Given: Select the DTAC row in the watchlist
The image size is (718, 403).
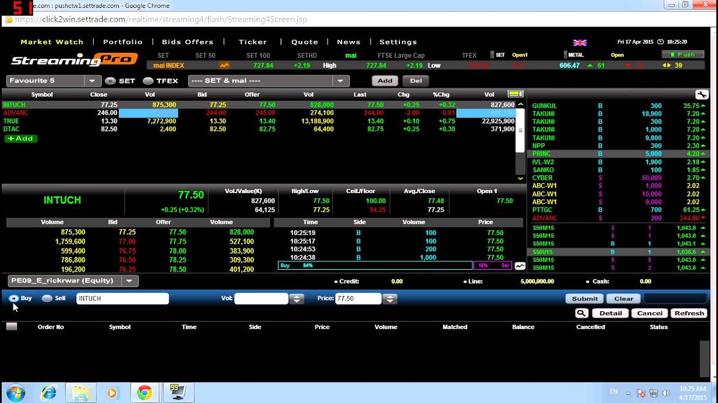Looking at the screenshot, I should coord(259,129).
